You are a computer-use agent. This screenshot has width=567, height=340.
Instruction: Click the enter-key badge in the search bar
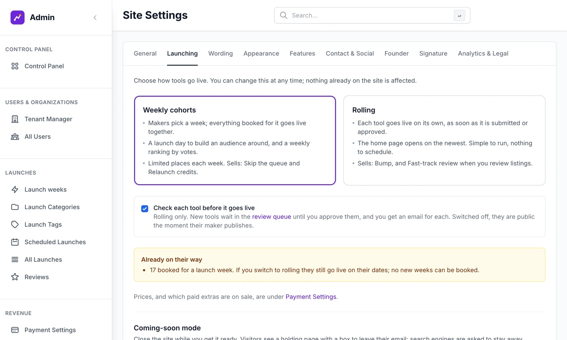(459, 15)
